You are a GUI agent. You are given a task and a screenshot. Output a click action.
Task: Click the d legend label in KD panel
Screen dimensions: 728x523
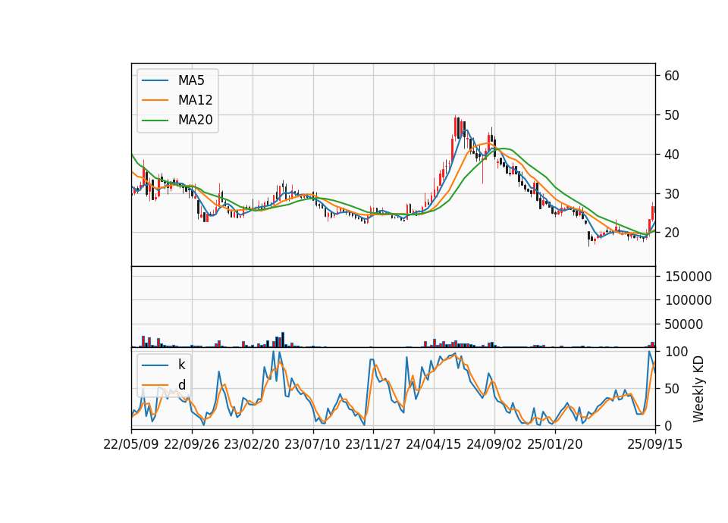coord(181,385)
